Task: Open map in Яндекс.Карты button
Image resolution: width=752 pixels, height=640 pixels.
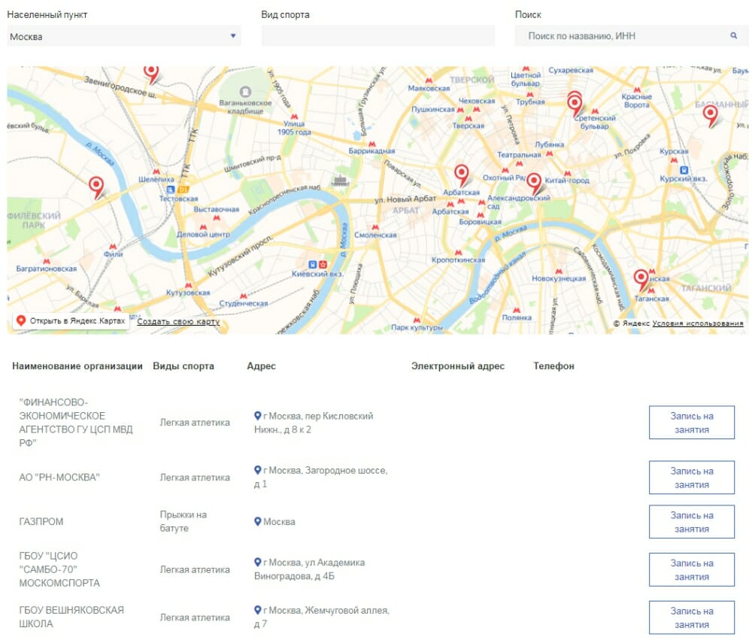Action: tap(71, 320)
